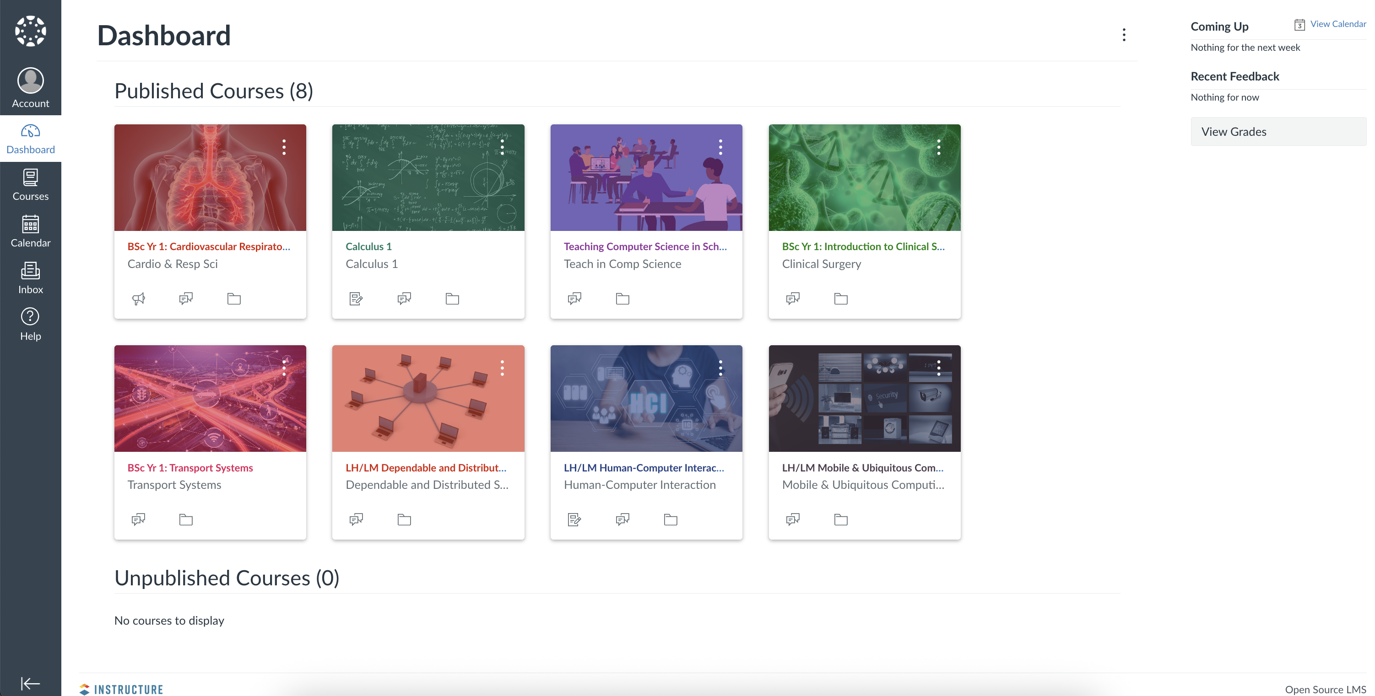
Task: Open Dashboard options three-dot menu
Action: [1124, 35]
